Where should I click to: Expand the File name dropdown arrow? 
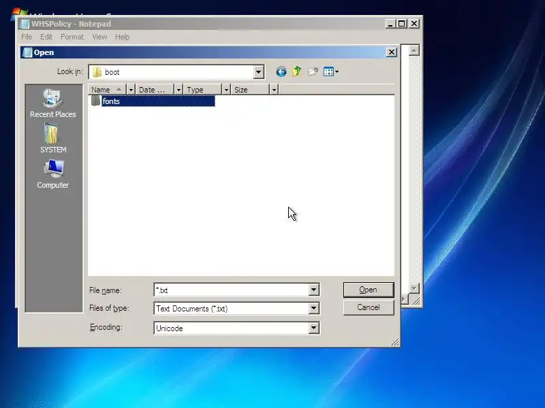click(313, 290)
